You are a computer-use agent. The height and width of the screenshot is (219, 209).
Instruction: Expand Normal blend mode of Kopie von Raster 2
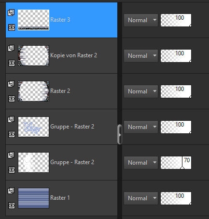[141, 56]
